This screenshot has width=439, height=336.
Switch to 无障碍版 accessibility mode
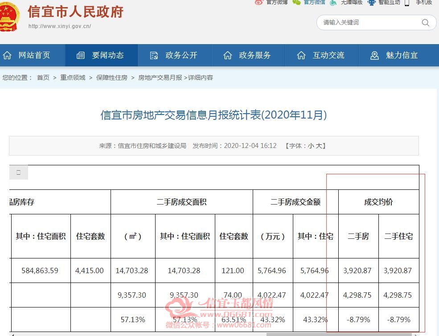point(352,2)
